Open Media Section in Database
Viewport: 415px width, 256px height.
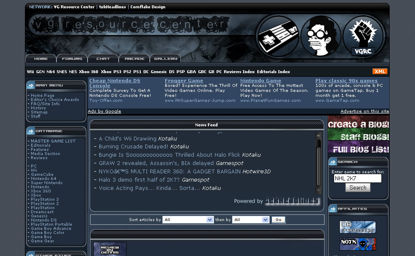[45, 154]
